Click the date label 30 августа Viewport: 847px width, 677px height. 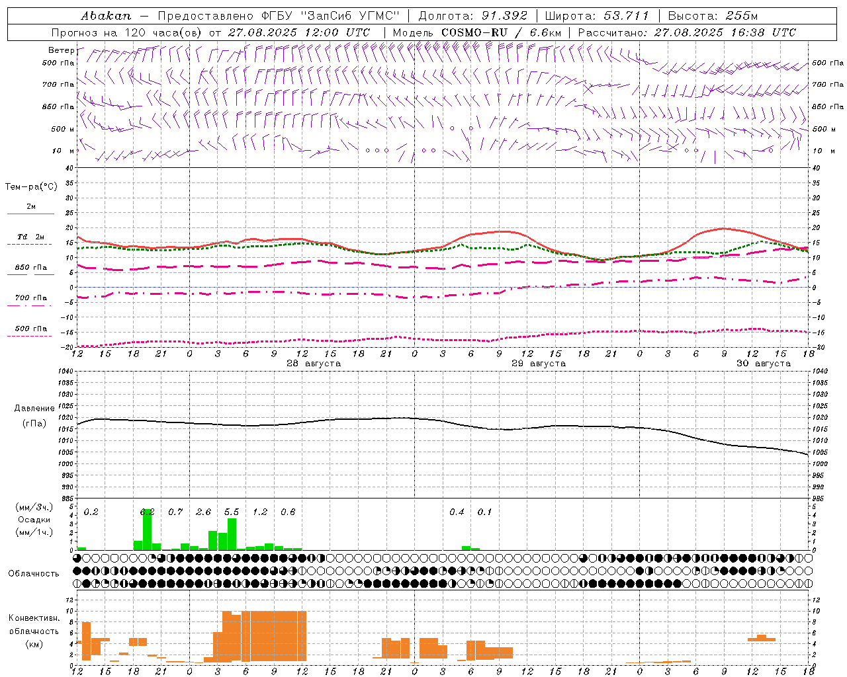tap(764, 364)
